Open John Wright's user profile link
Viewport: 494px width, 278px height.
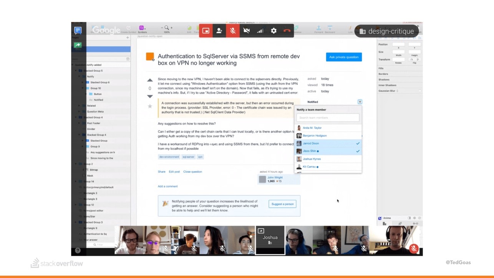point(275,177)
